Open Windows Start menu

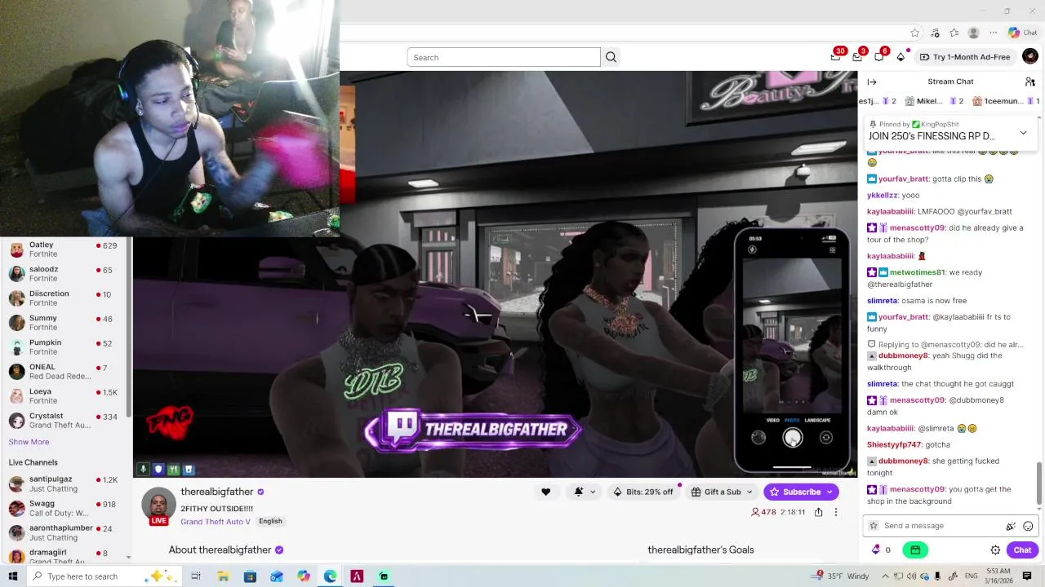pyautogui.click(x=12, y=576)
